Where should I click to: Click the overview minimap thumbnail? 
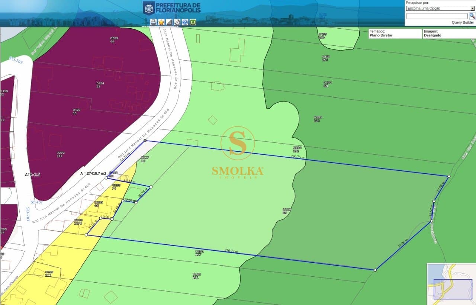point(451,284)
